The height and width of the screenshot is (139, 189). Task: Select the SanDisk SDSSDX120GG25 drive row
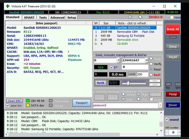[125, 28]
